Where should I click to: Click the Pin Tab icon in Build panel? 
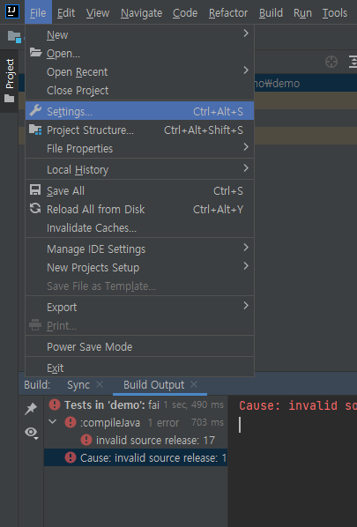(31, 409)
